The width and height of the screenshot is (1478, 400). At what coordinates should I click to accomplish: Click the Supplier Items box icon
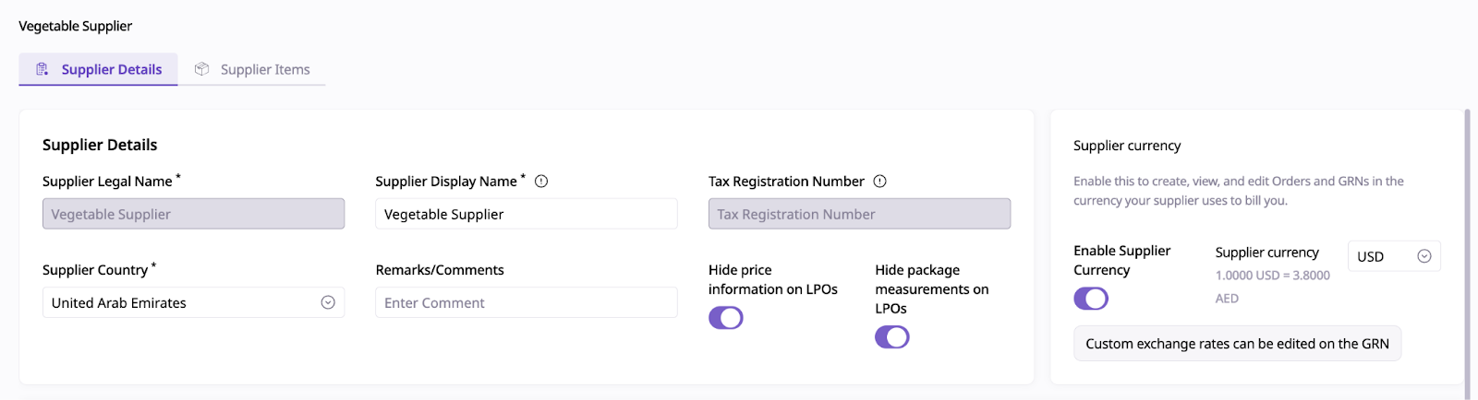[x=201, y=69]
